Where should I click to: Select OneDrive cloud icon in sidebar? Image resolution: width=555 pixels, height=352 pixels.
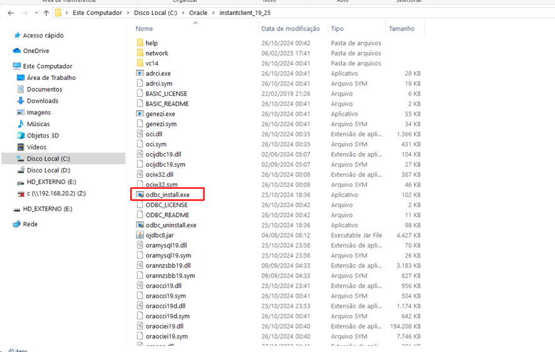pos(17,51)
